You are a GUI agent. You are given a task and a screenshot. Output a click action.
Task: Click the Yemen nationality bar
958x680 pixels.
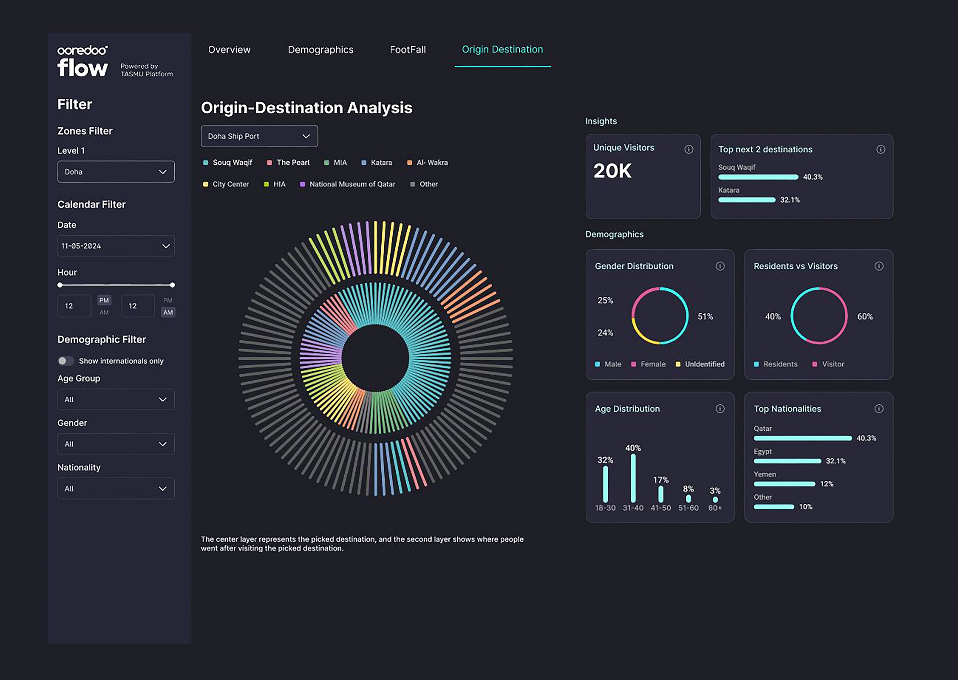tap(784, 484)
